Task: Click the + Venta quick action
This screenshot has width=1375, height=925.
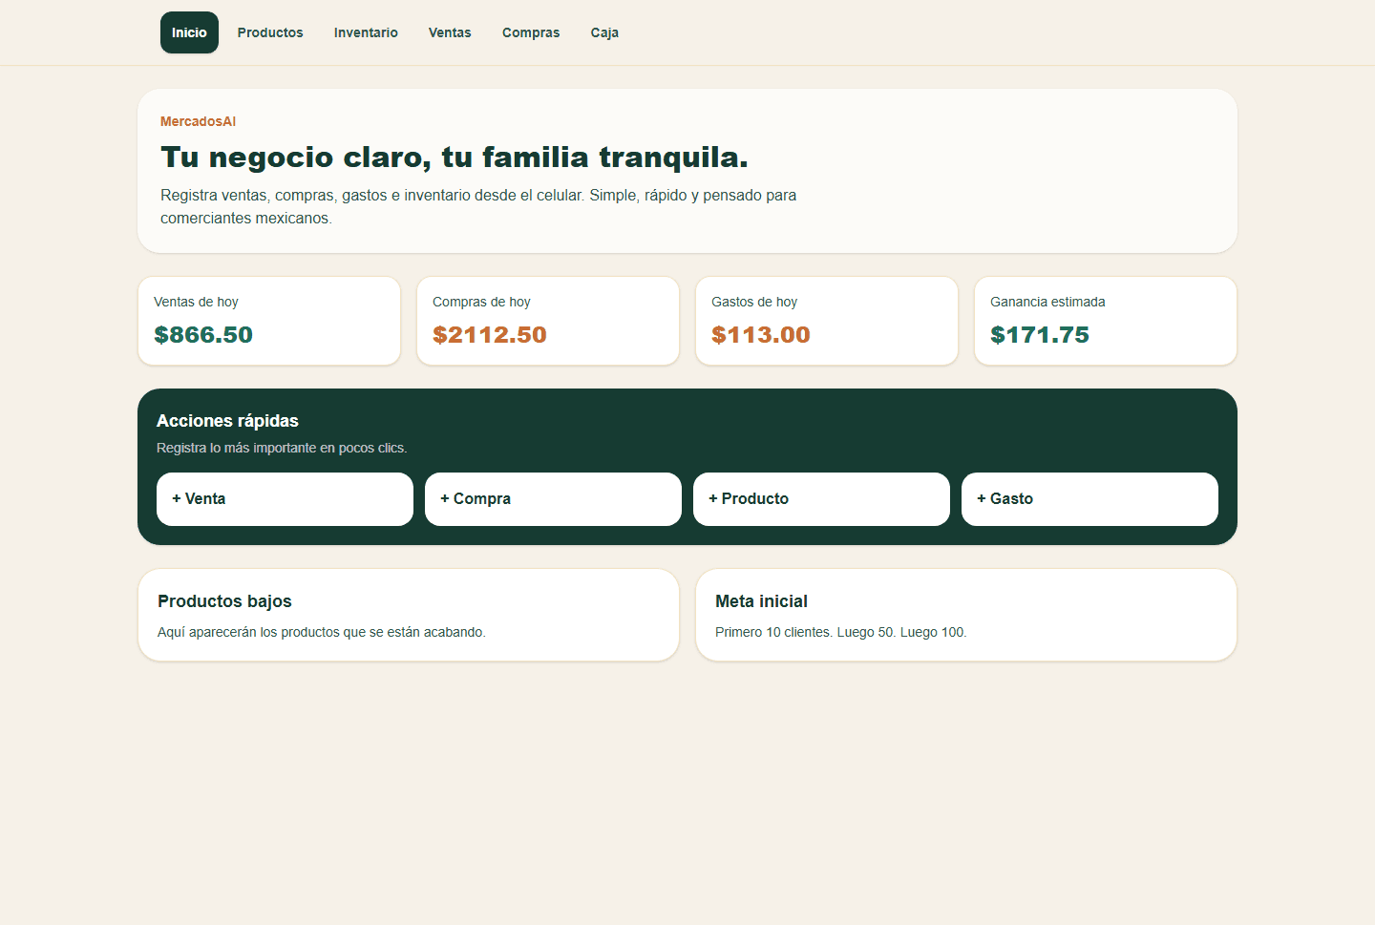Action: click(x=285, y=499)
